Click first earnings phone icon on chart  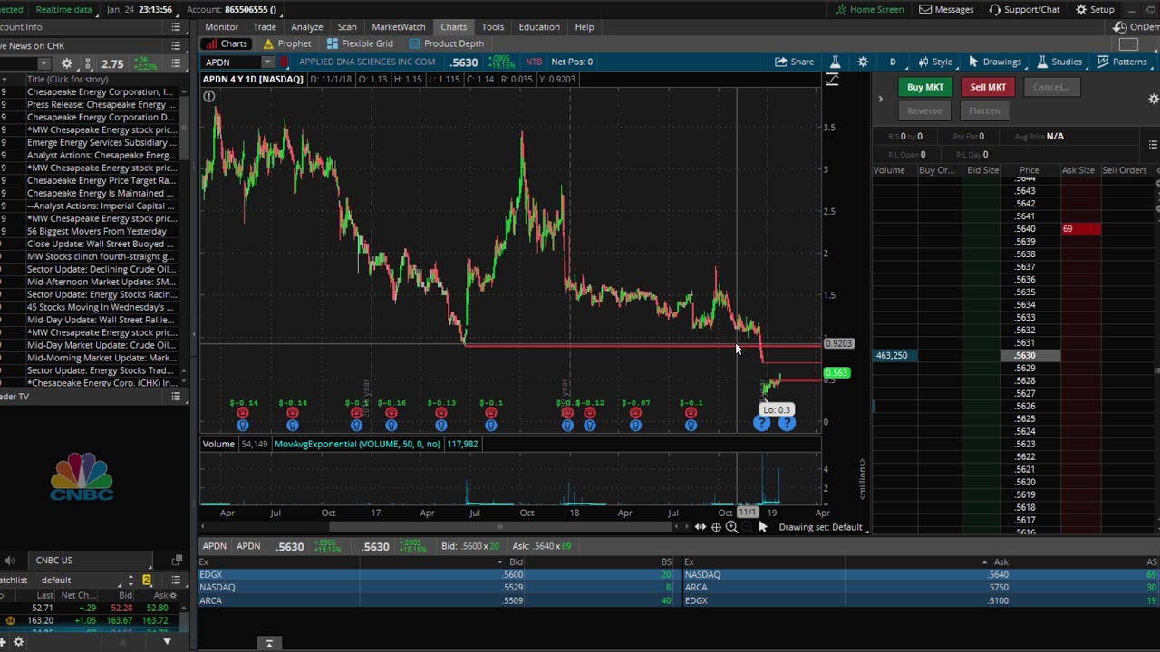click(x=243, y=413)
